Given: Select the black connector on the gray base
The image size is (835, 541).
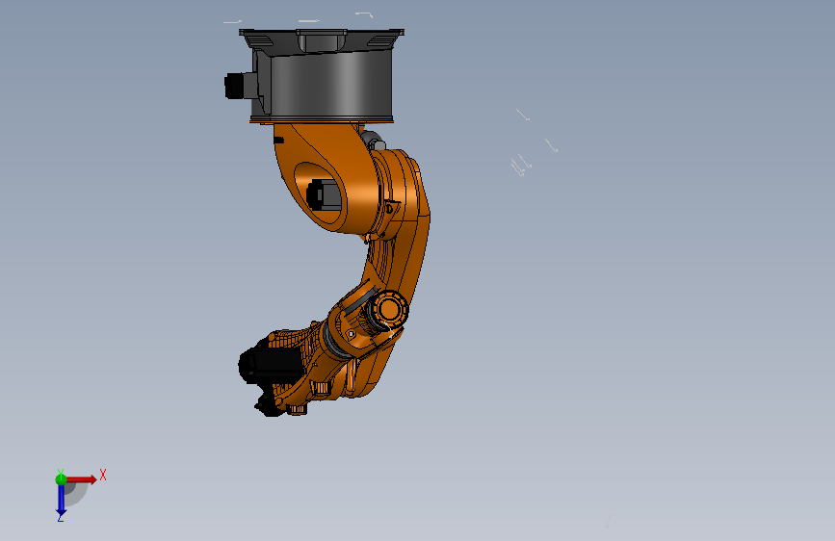Looking at the screenshot, I should (235, 86).
